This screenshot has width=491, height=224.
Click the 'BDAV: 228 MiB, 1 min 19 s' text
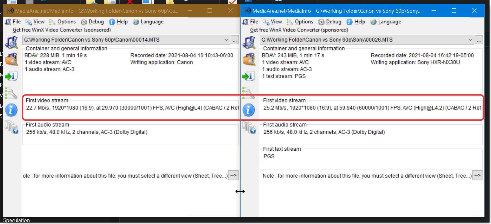[56, 55]
